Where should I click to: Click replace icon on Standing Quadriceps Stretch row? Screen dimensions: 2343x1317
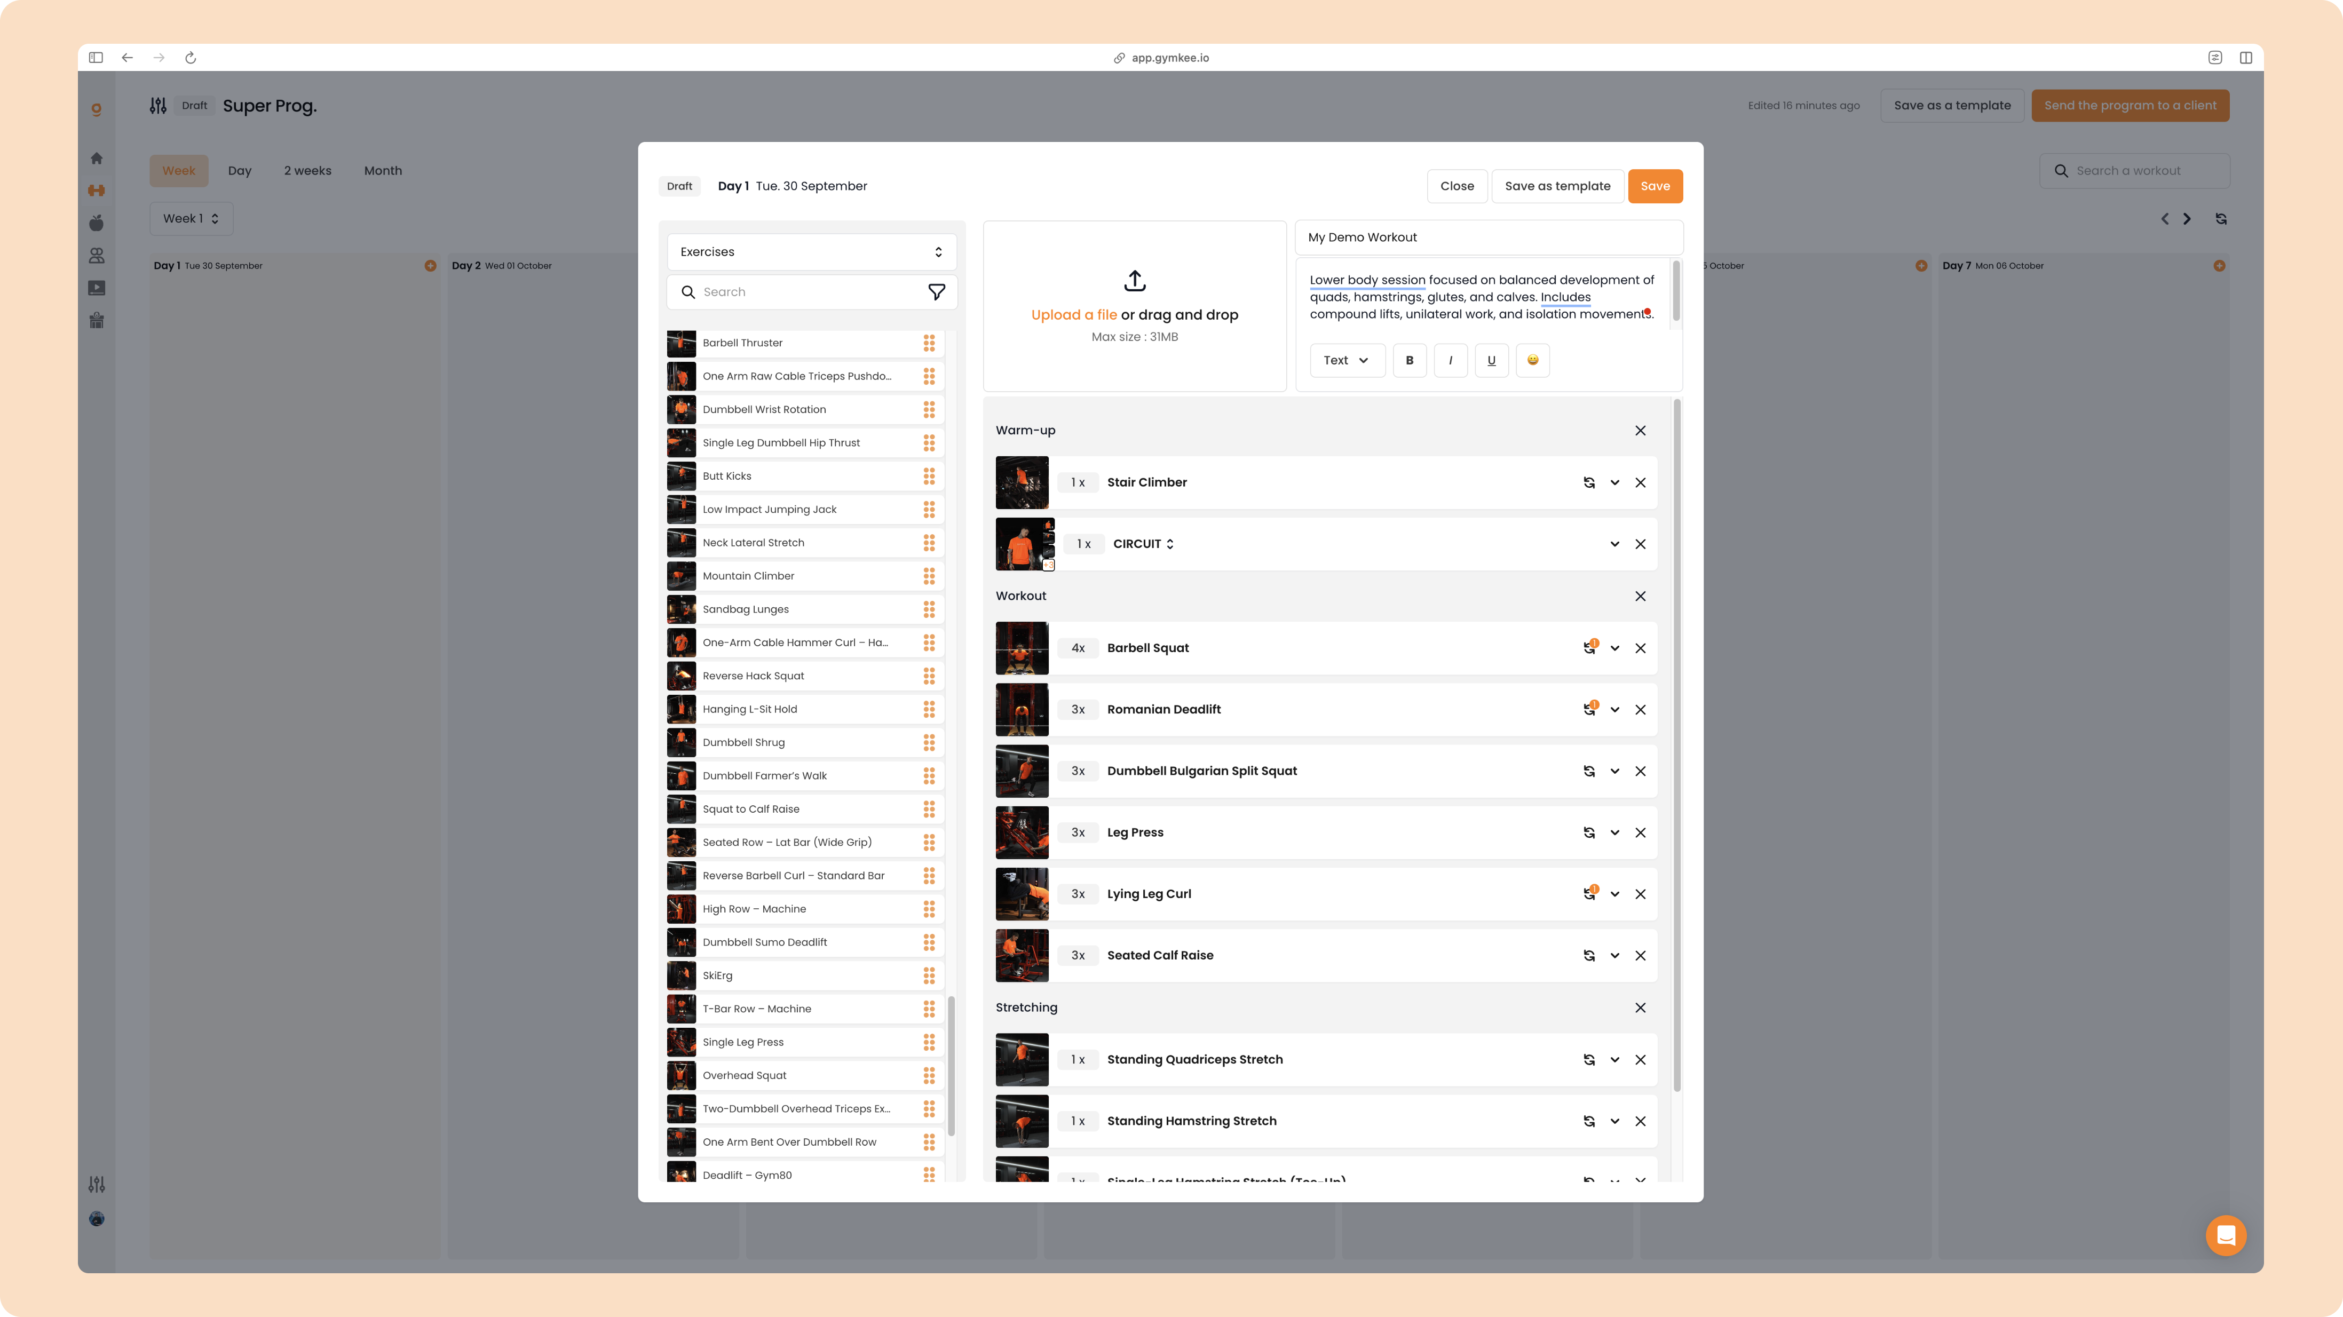coord(1589,1060)
